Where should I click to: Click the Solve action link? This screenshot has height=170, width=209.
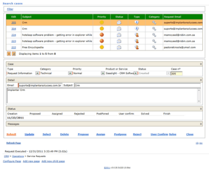tap(173, 134)
